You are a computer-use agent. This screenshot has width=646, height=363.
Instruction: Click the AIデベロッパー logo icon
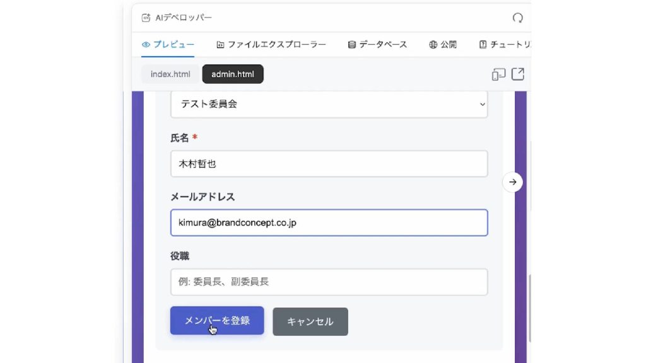[x=146, y=18]
